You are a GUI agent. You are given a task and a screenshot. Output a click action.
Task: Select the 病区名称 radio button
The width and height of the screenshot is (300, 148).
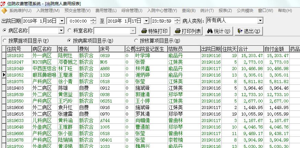click(4, 30)
